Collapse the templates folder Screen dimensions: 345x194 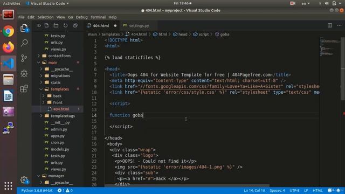[60, 89]
